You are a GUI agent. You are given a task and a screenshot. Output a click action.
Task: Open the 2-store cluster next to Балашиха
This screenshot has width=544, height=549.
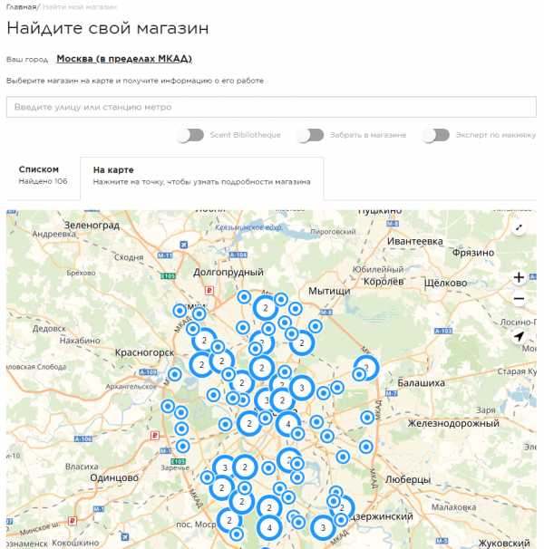click(x=366, y=367)
